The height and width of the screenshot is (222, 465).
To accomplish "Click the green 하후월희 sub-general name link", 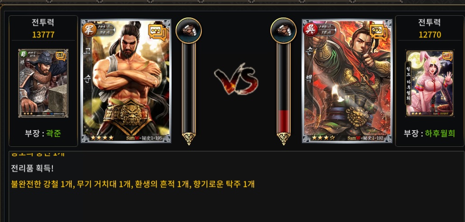I will (440, 133).
